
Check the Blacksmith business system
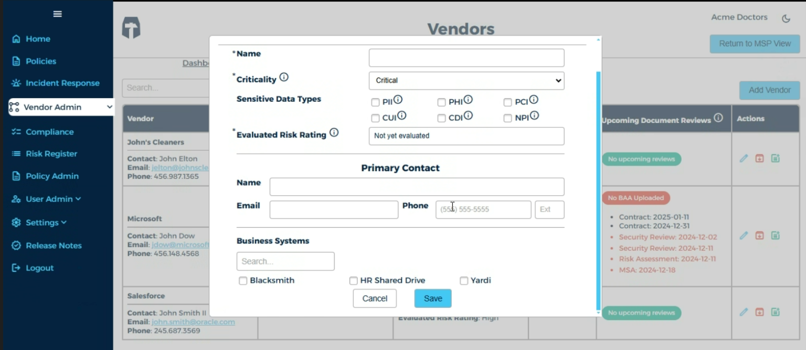coord(243,281)
